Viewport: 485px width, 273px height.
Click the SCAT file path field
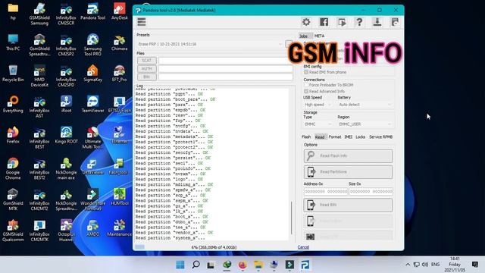tap(226, 61)
